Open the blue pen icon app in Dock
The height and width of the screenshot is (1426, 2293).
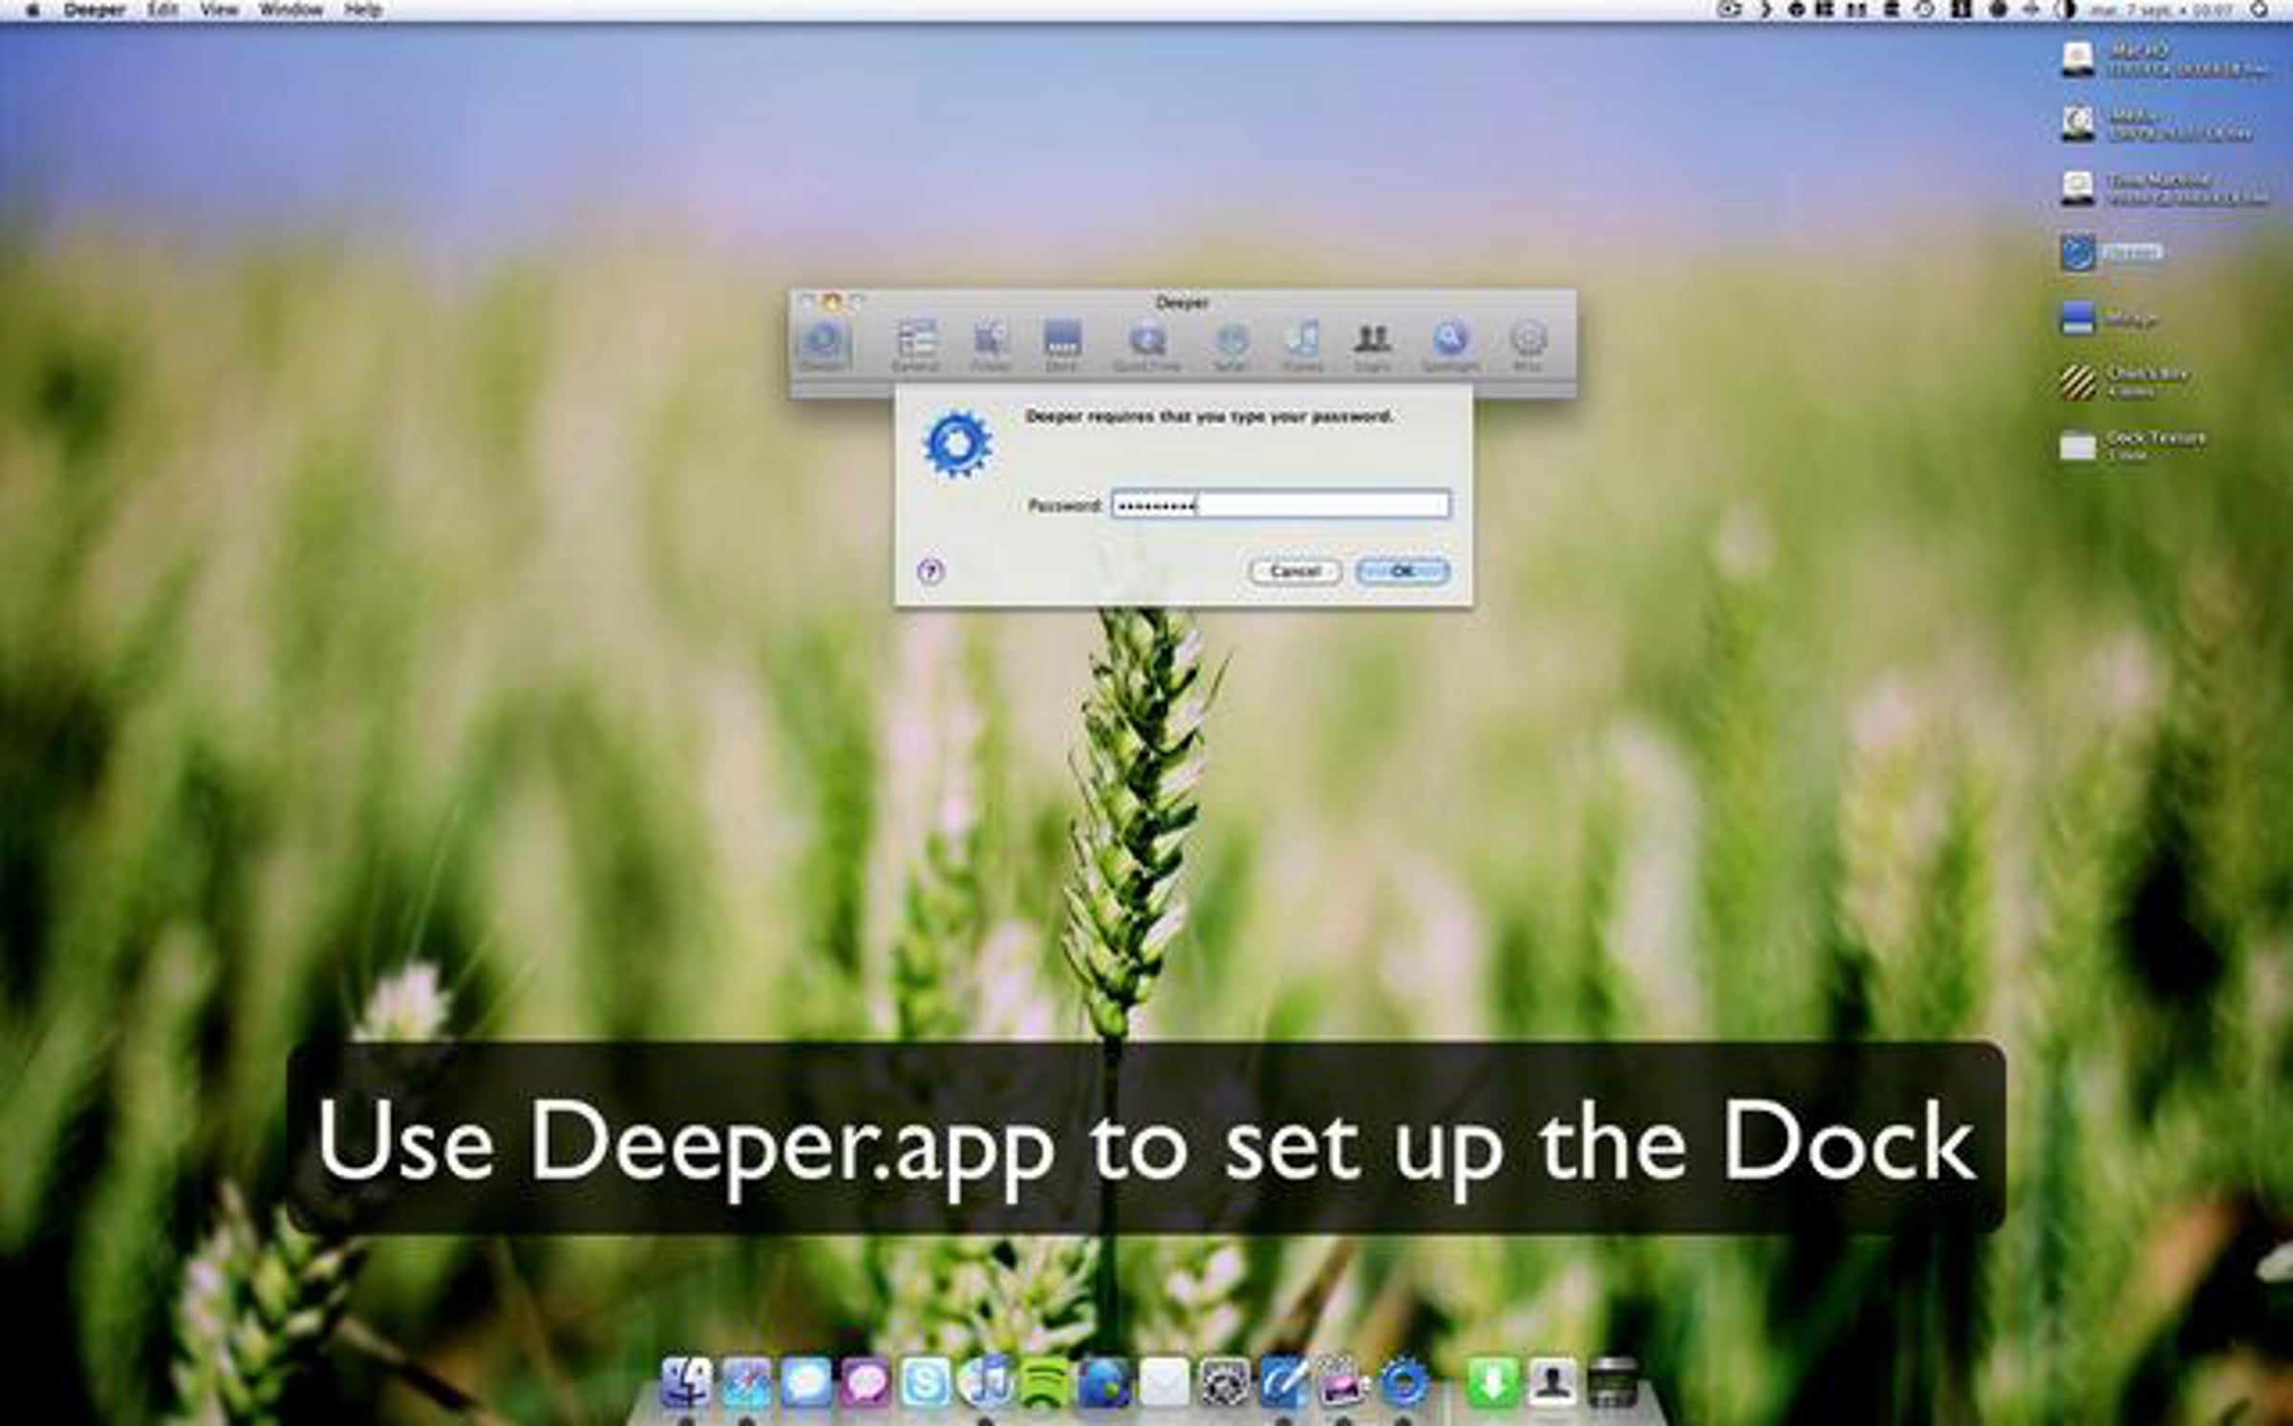pyautogui.click(x=1284, y=1382)
